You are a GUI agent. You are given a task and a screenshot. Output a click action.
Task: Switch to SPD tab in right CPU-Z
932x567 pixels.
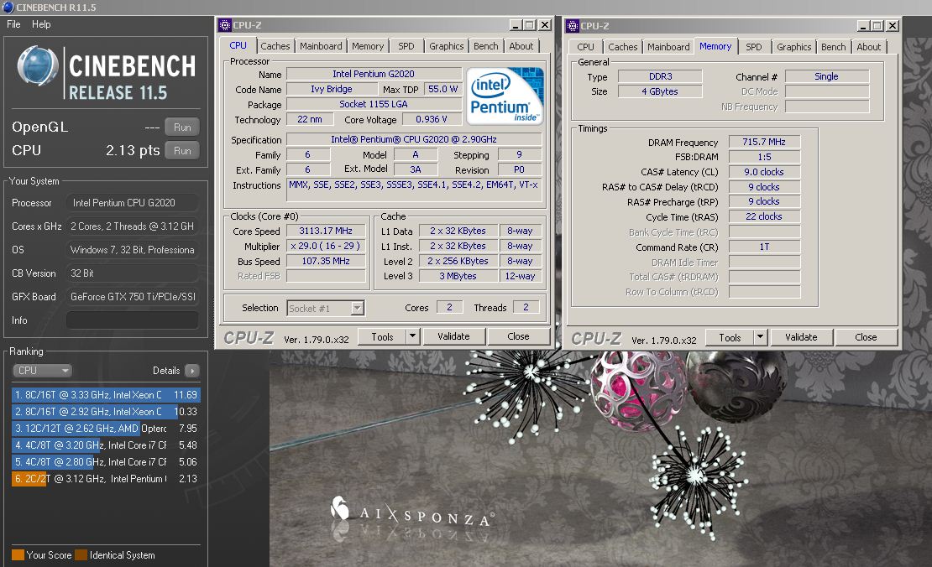point(754,46)
